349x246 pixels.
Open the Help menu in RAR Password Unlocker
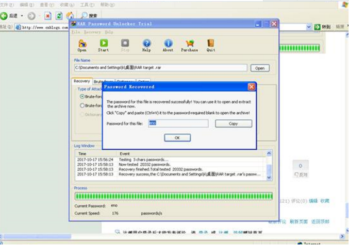tap(109, 32)
